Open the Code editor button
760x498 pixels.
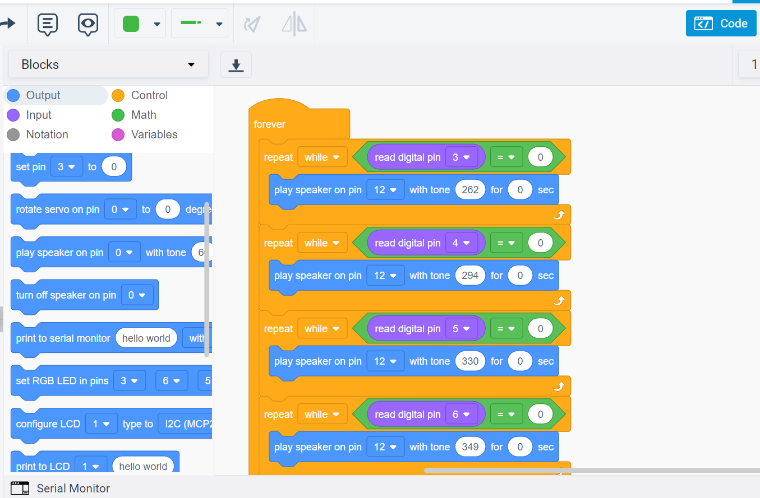[721, 23]
